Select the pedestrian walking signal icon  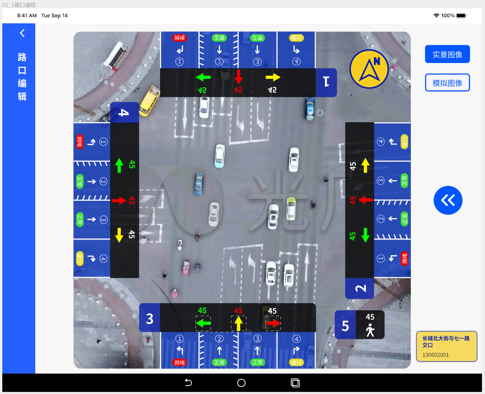click(370, 330)
